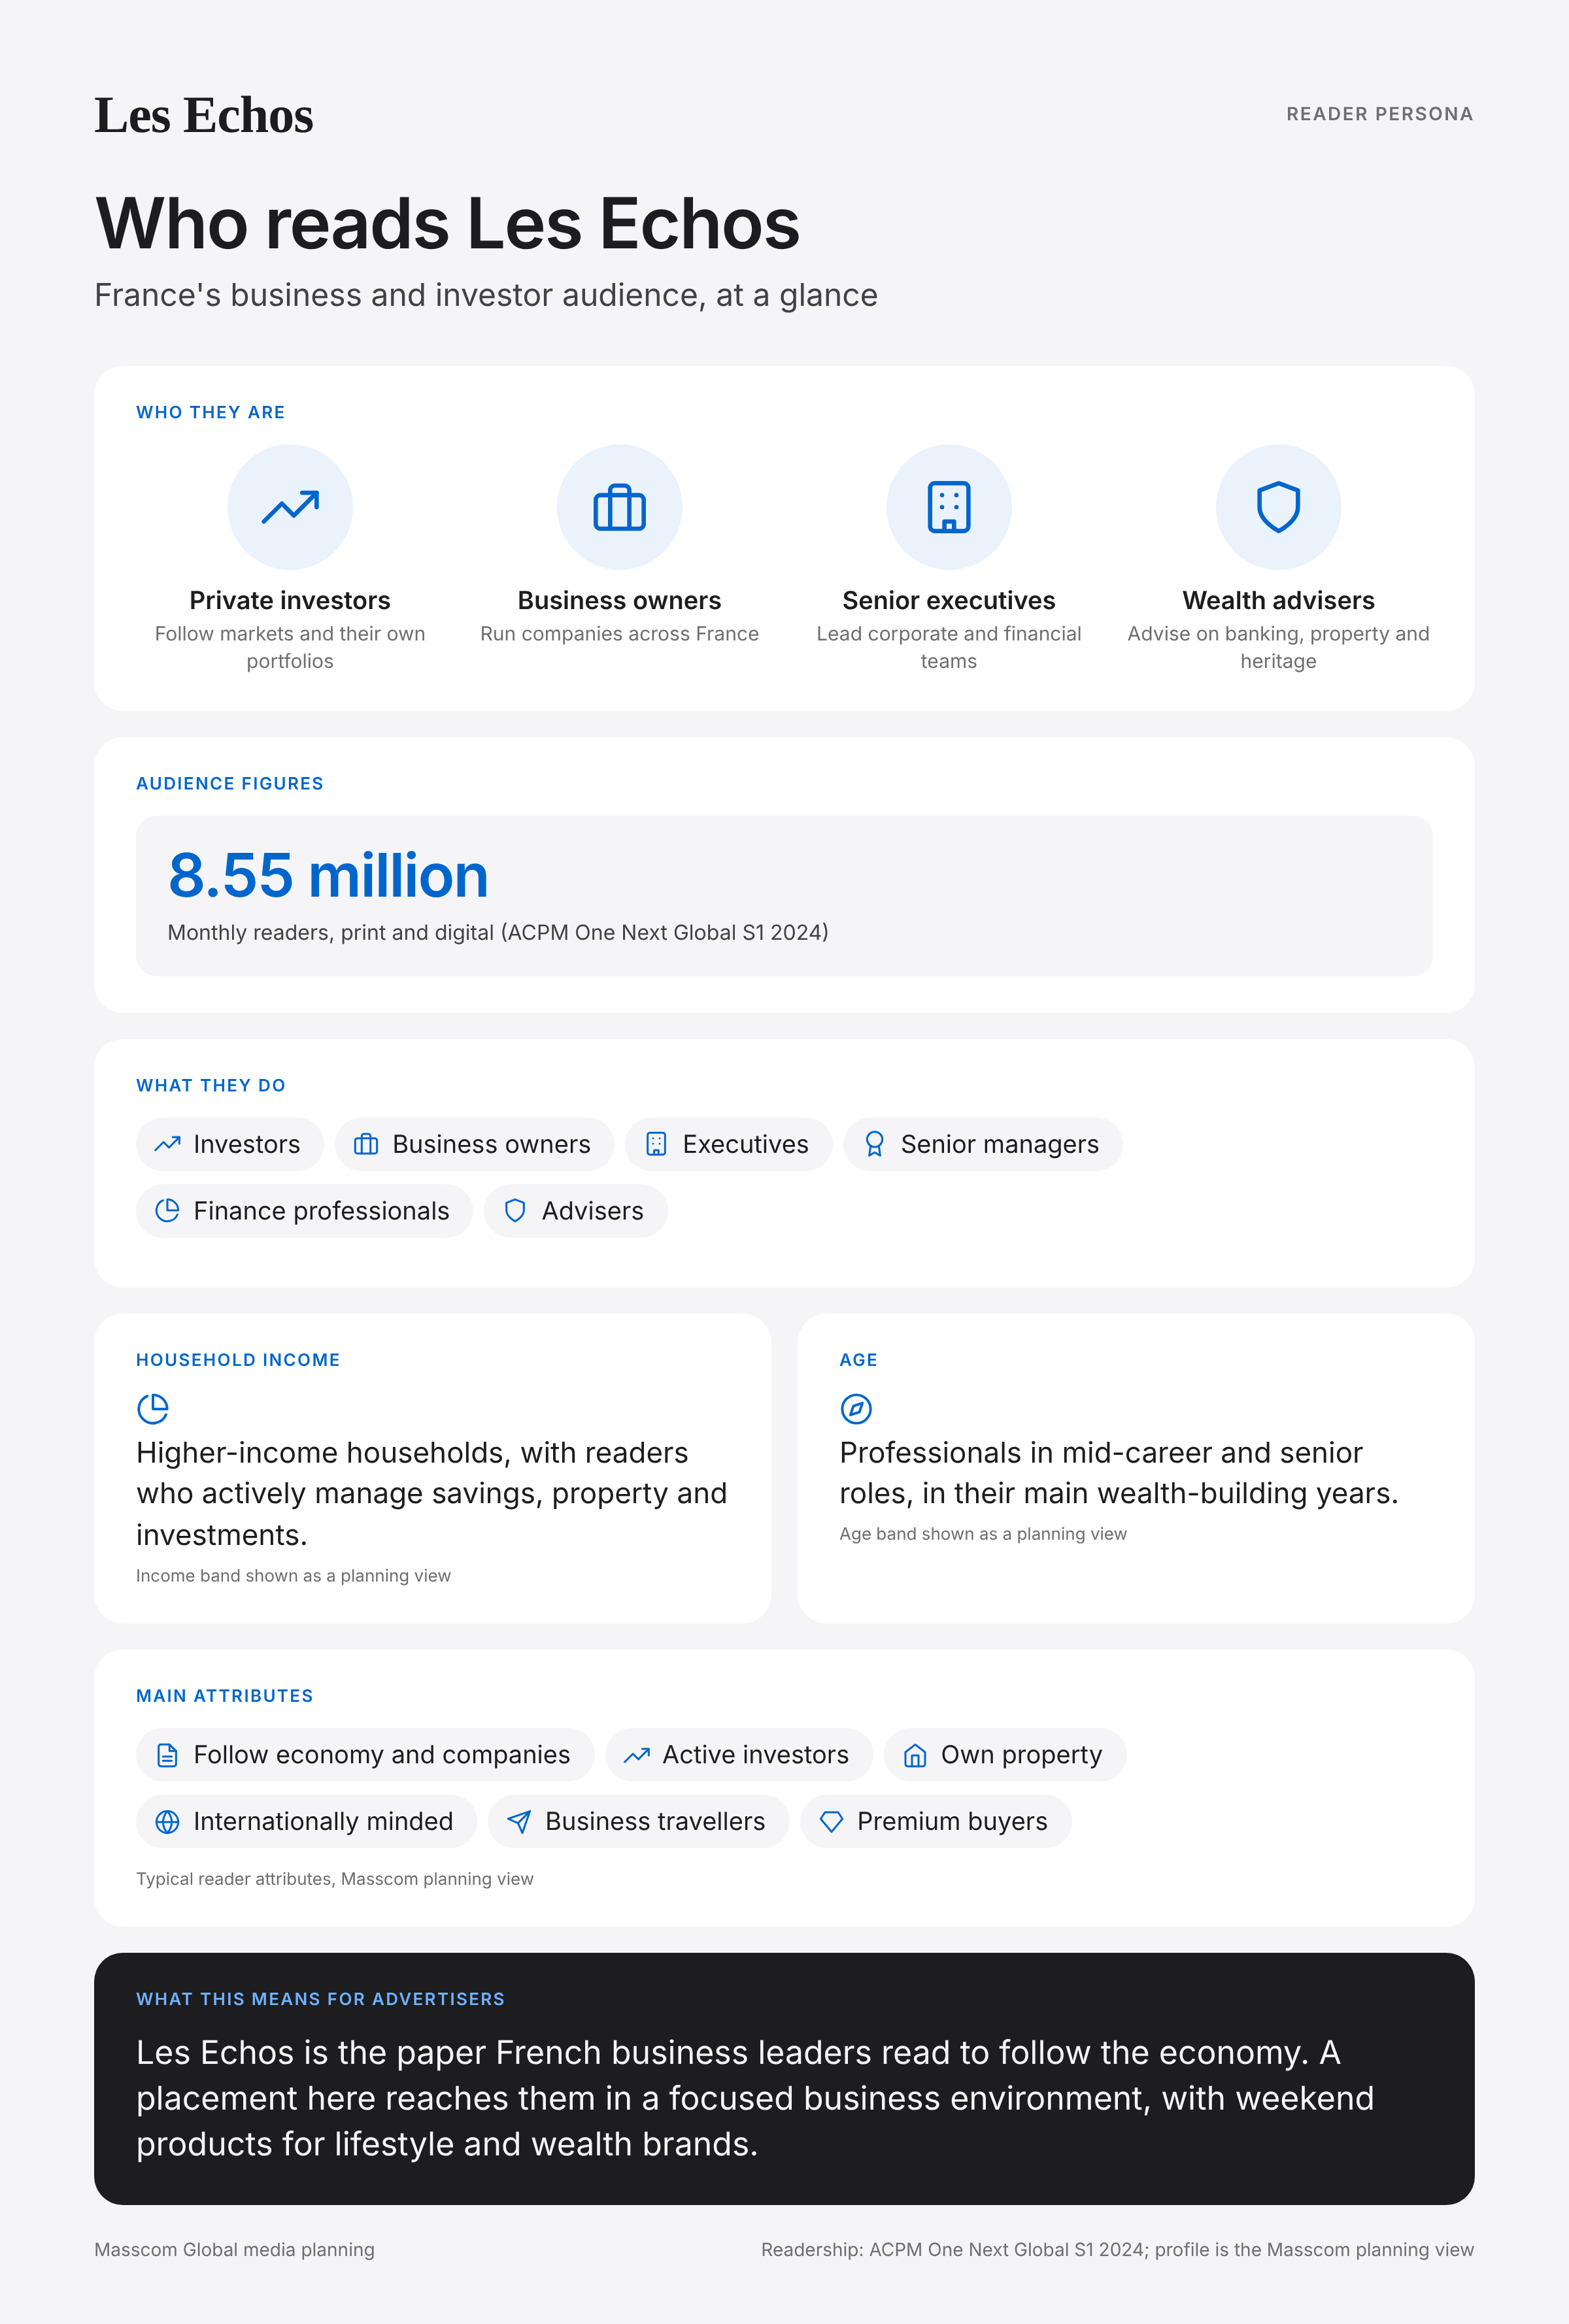Click shield icon in Advisers chip
Viewport: 1569px width, 2324px height.
[515, 1211]
